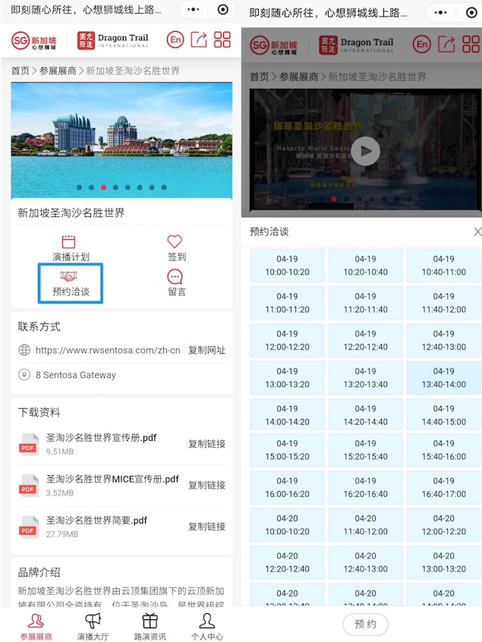482x642 pixels.
Task: Open the 演播计划 calendar icon
Action: (x=70, y=242)
